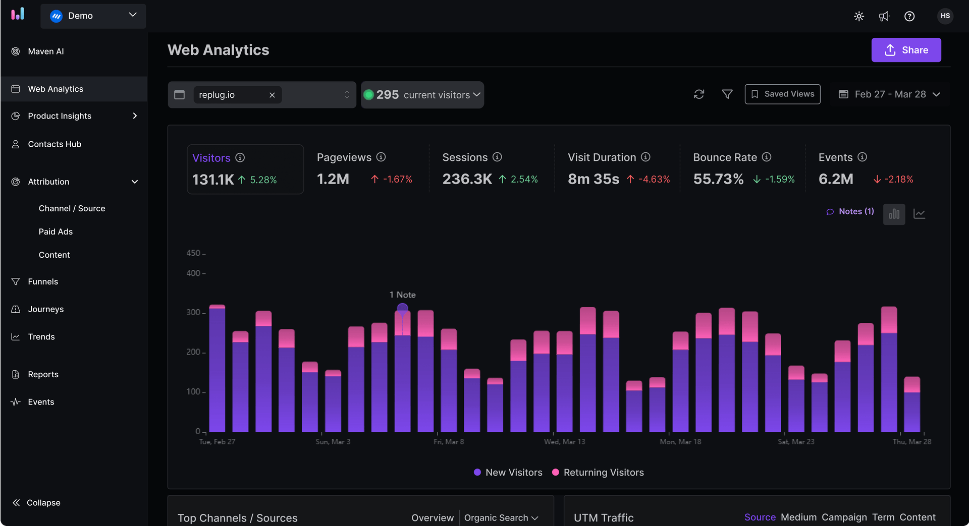
Task: Click the Bounce Rate info icon
Action: pyautogui.click(x=766, y=157)
